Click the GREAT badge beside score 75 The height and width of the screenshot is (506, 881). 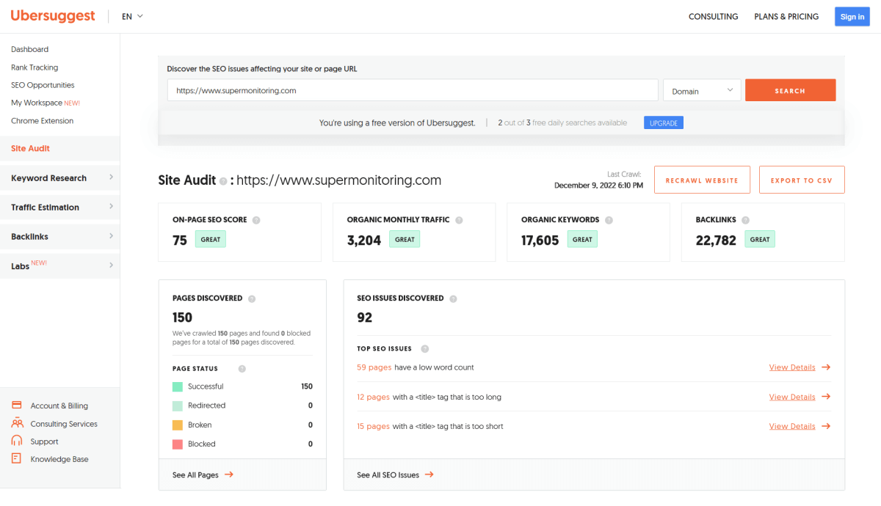point(211,239)
